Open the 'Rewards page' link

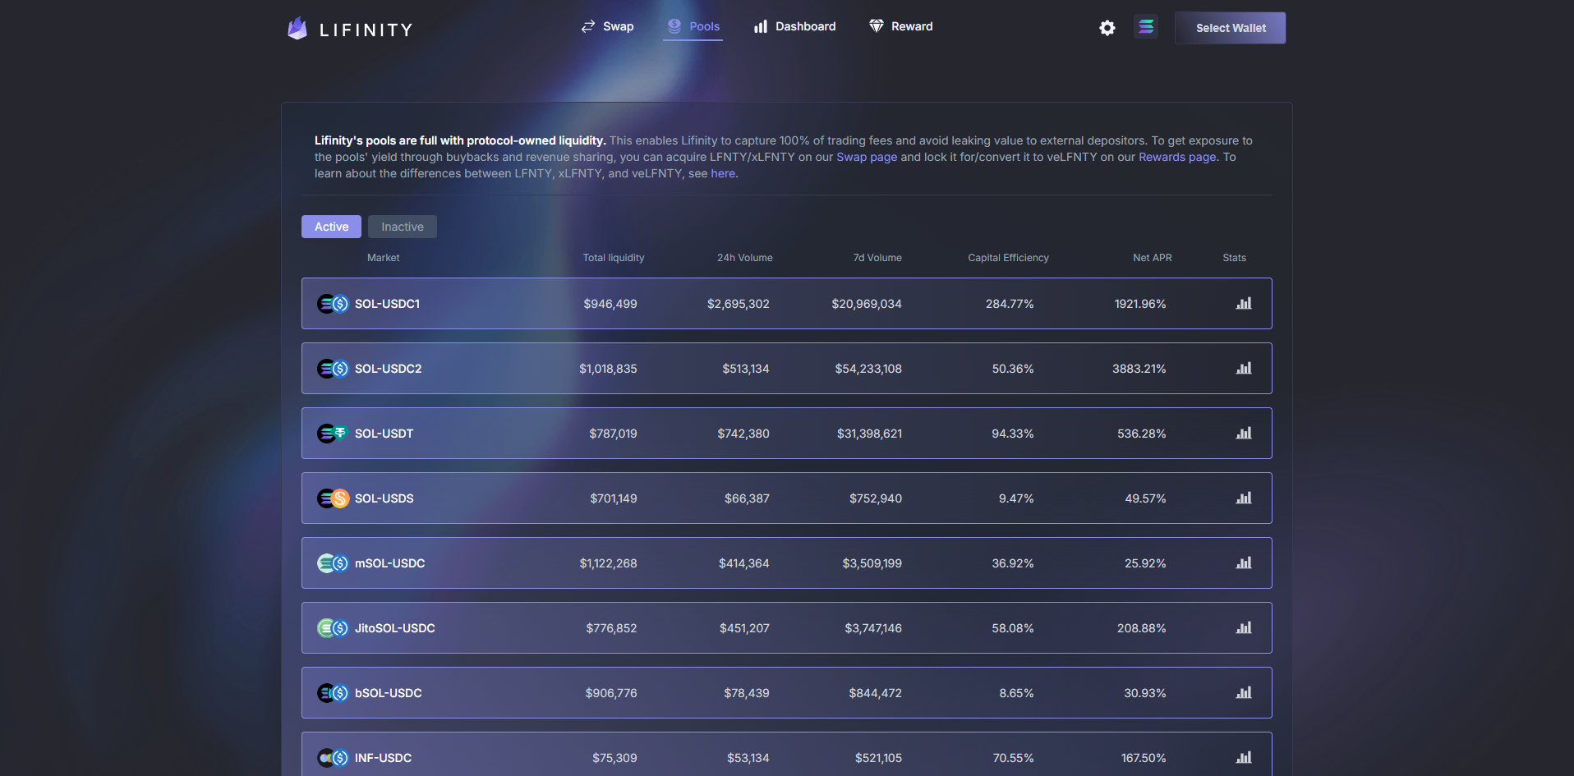[1176, 157]
